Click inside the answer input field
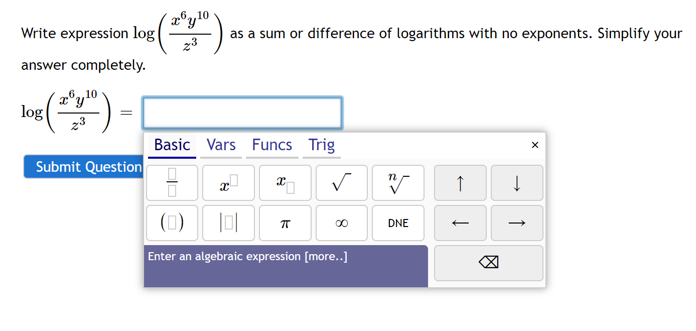 tap(242, 113)
